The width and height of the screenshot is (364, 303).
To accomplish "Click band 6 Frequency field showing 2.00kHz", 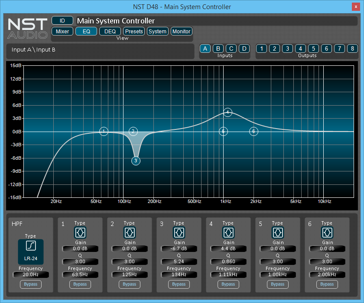I will coord(327,275).
